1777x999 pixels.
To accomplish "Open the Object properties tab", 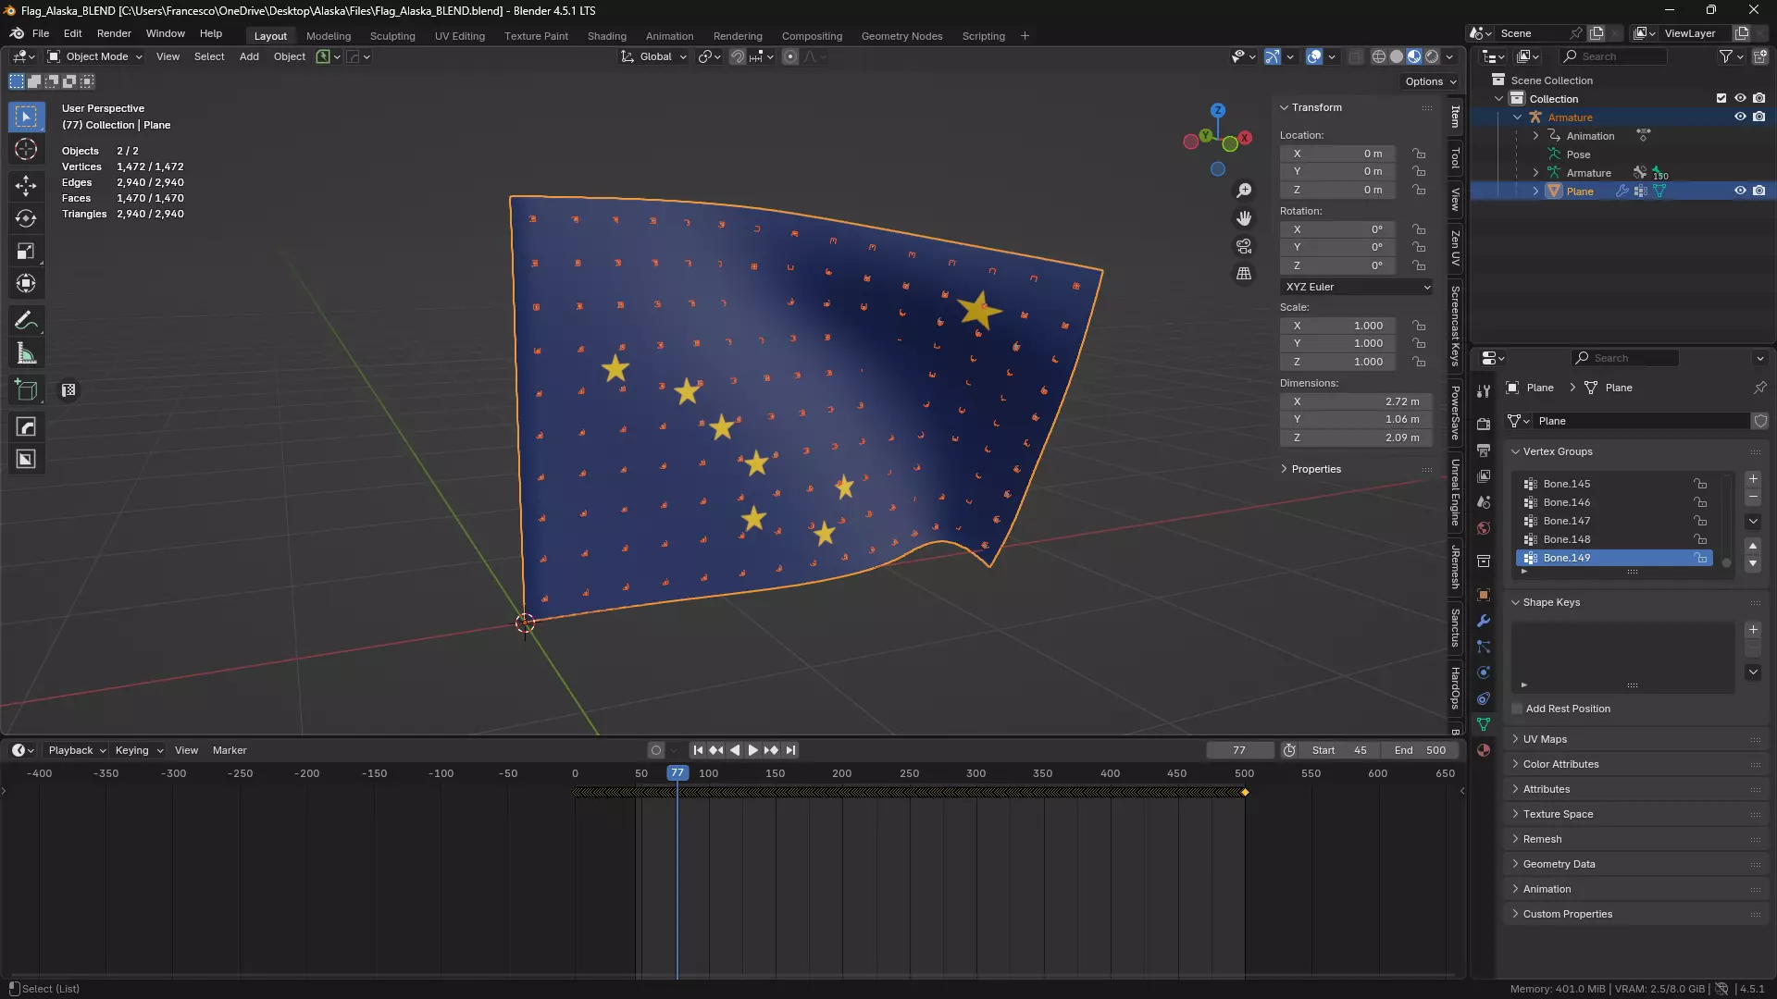I will (x=1484, y=595).
